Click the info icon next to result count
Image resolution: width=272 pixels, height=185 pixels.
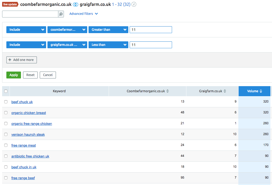pos(134,4)
